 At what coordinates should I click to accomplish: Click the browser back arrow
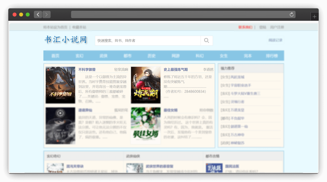(x=38, y=15)
